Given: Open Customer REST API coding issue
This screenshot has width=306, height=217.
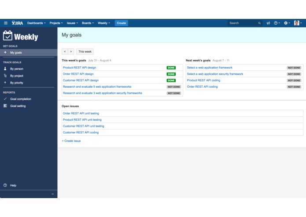Looking at the screenshot, I should 81,132.
